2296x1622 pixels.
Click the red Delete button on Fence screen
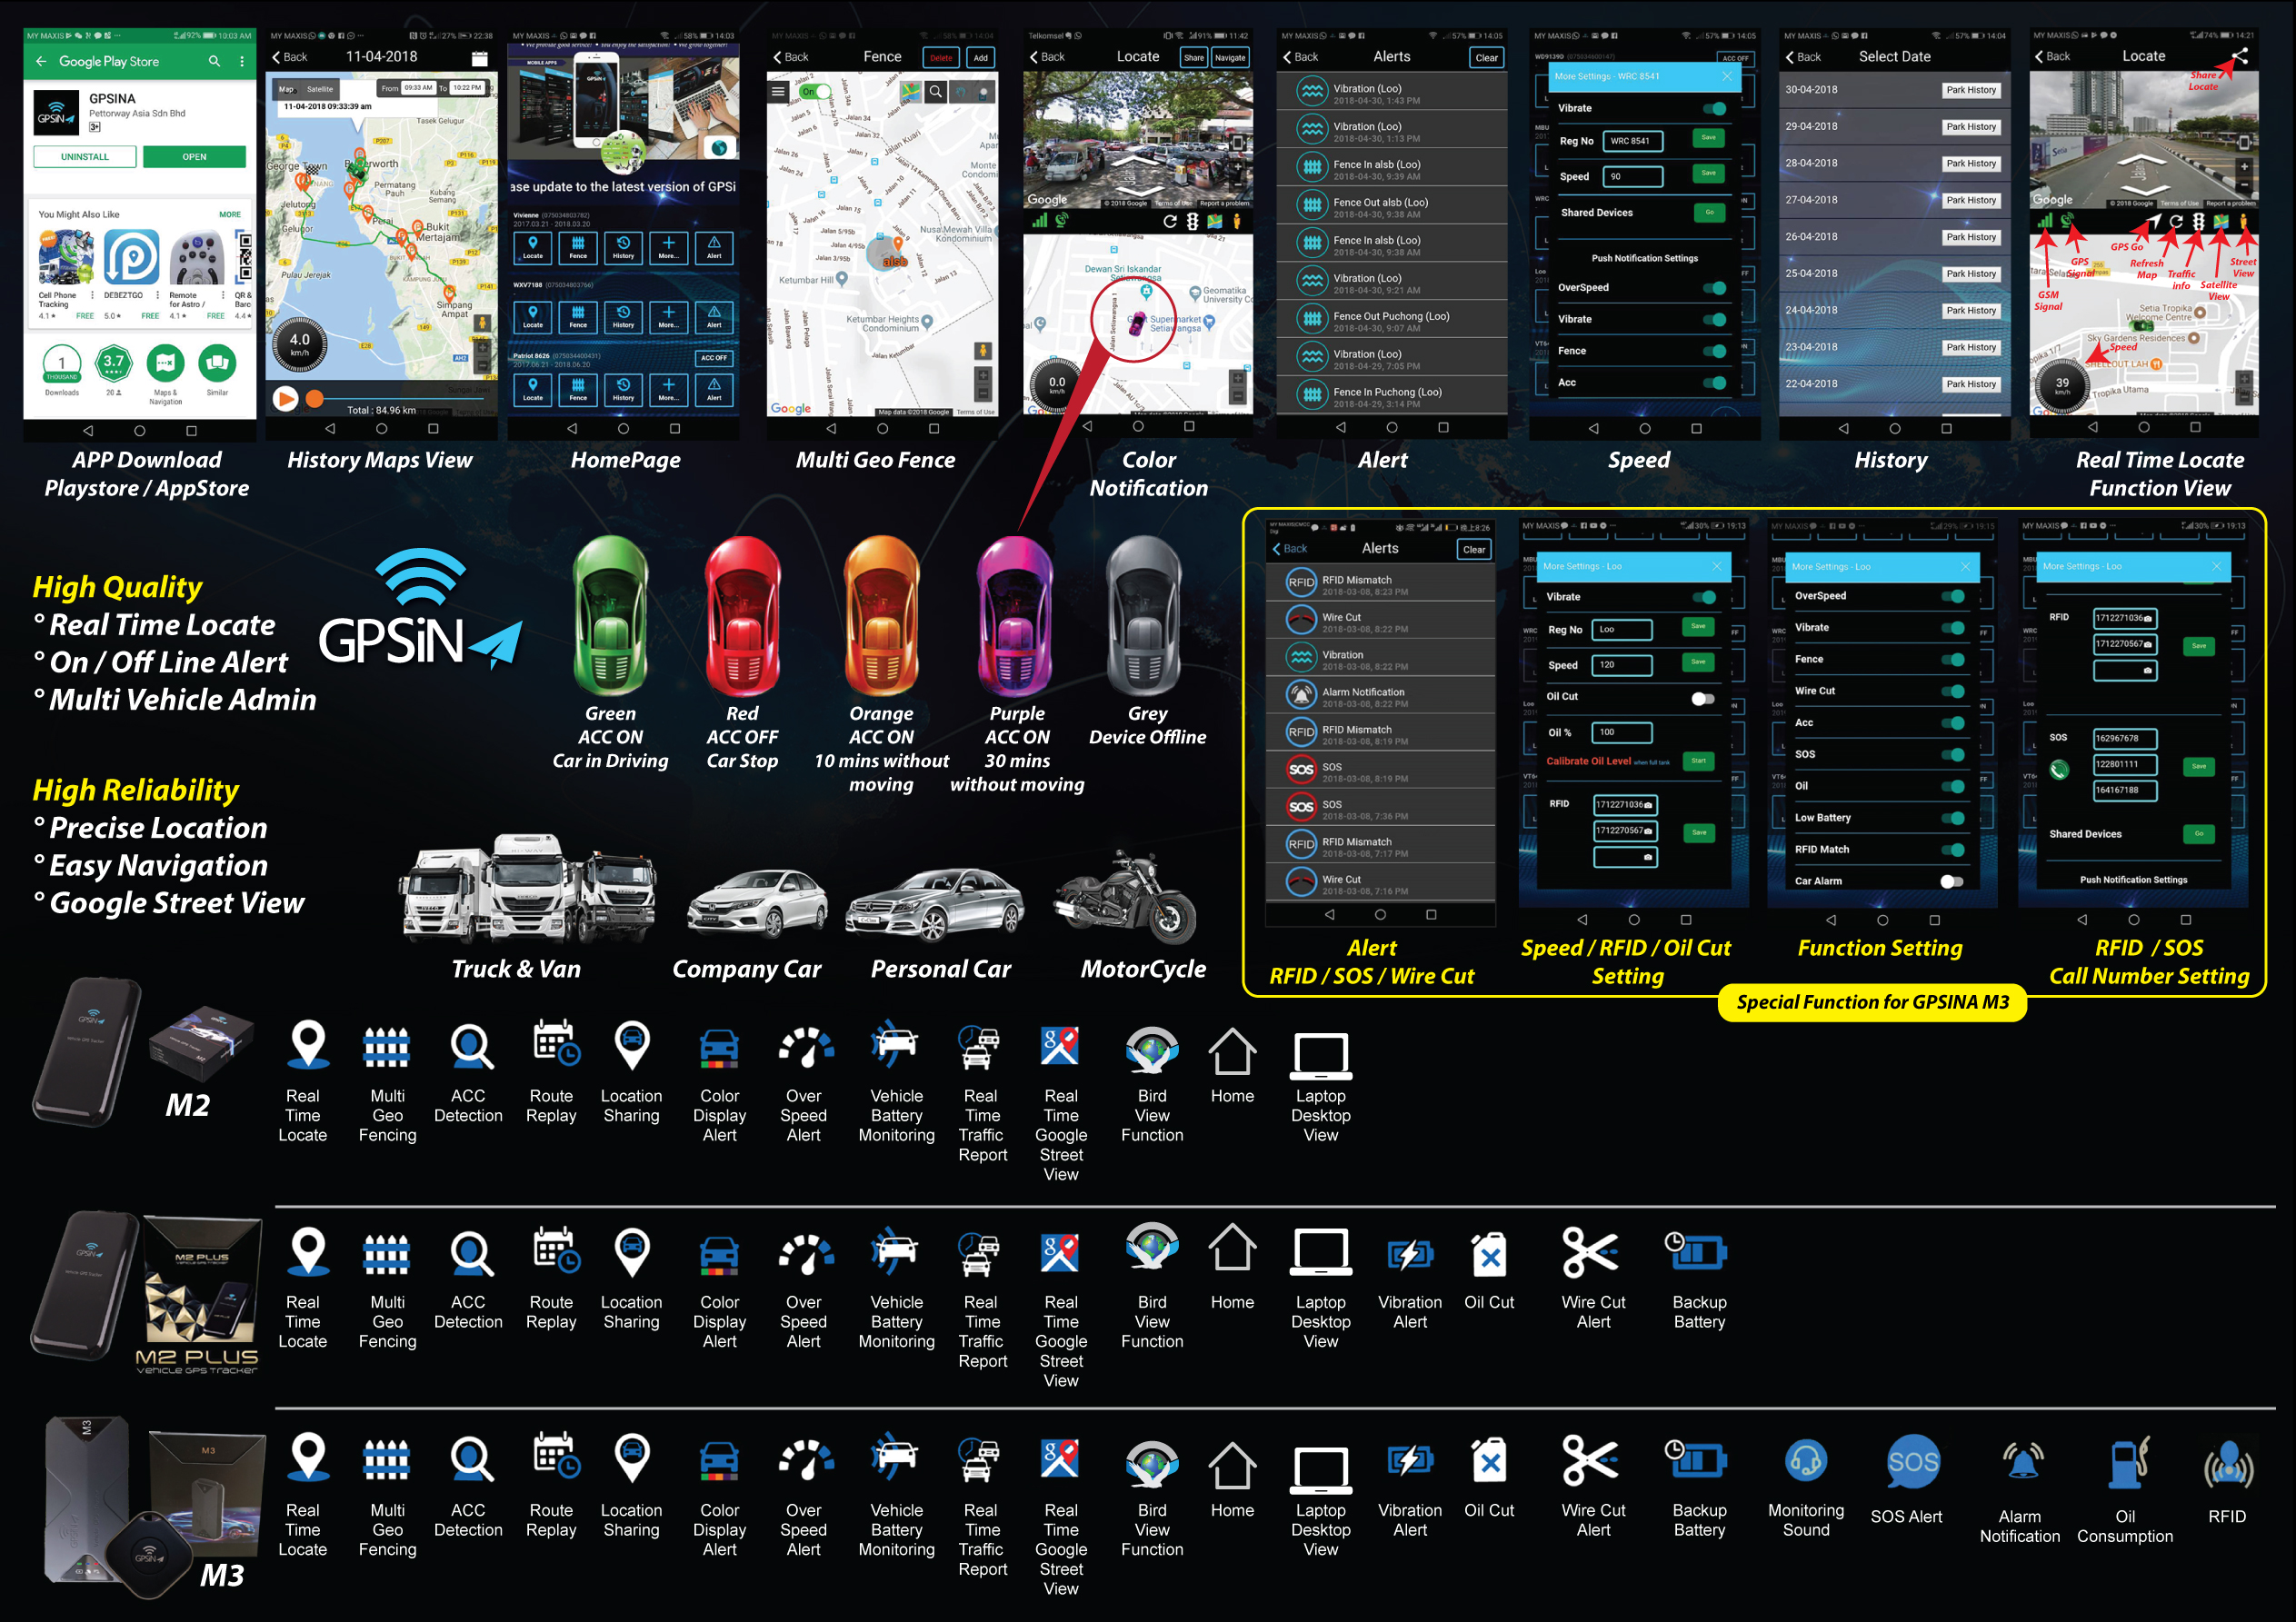click(941, 58)
